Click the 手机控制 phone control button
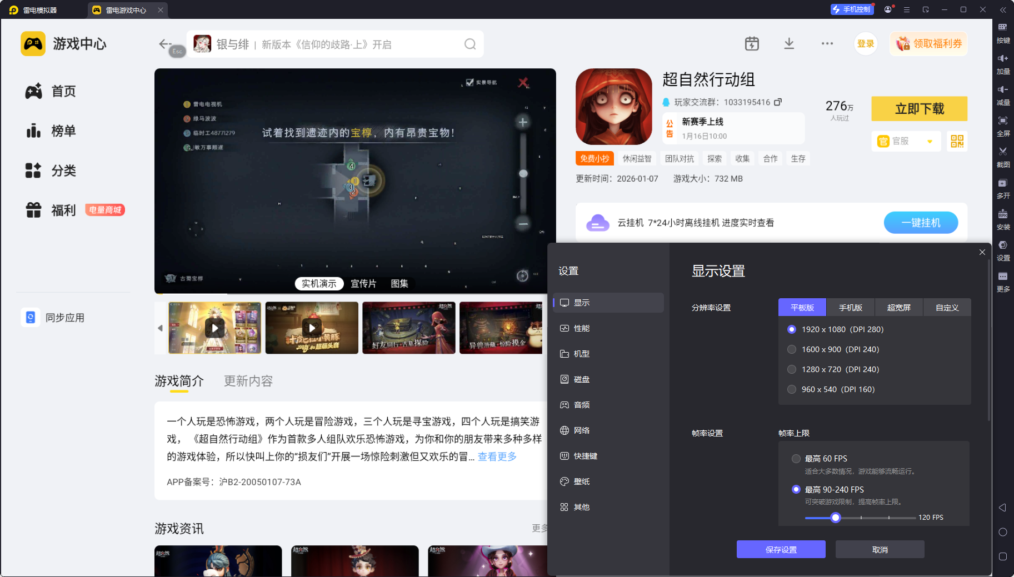The width and height of the screenshot is (1014, 577). point(852,9)
